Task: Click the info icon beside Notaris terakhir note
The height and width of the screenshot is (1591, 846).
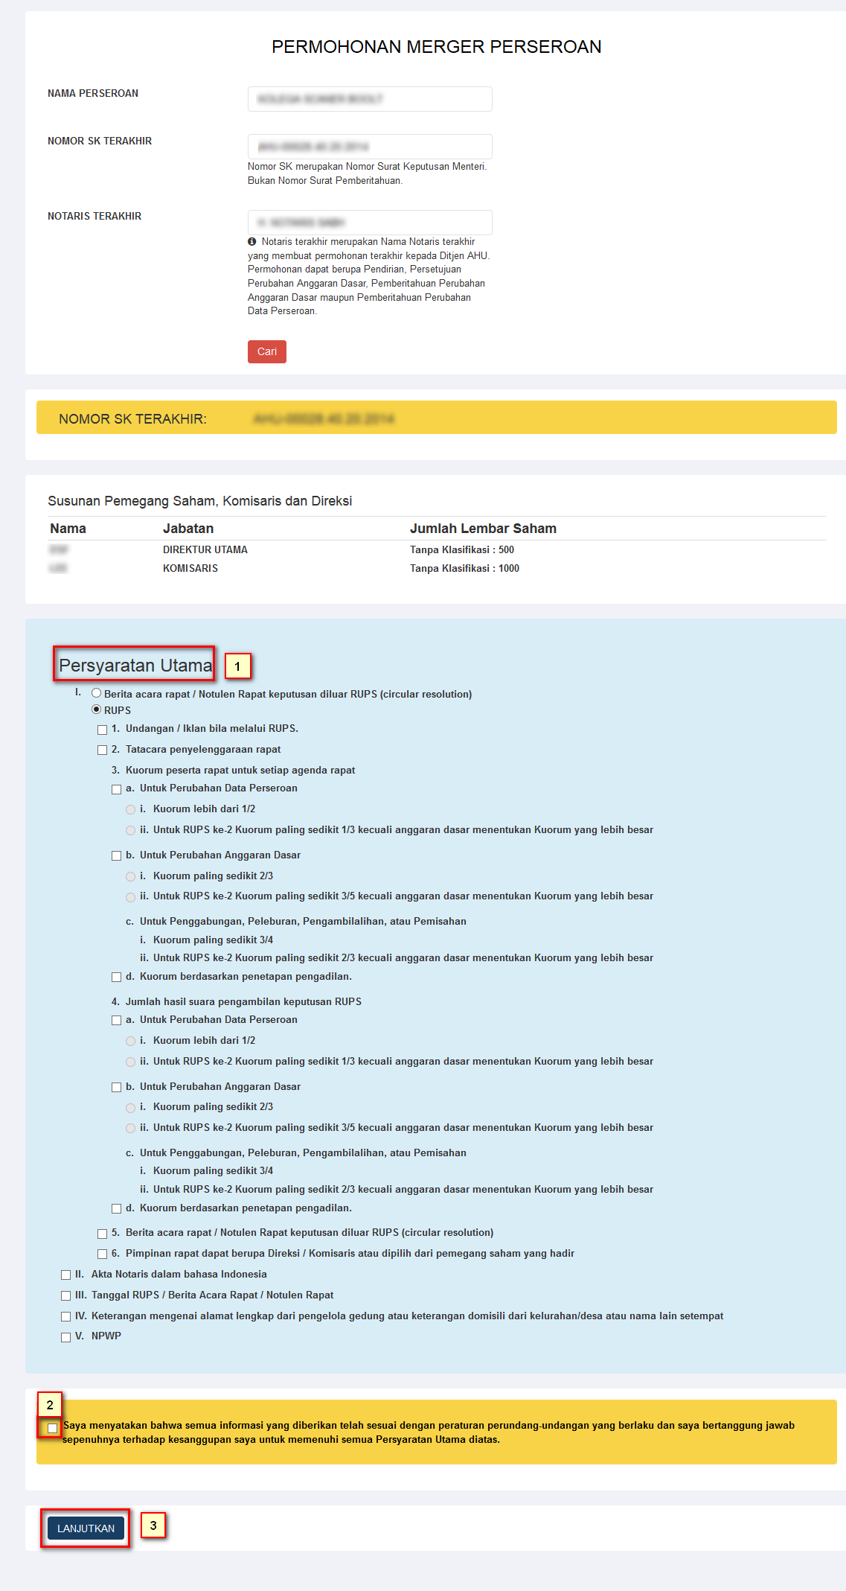Action: point(252,242)
